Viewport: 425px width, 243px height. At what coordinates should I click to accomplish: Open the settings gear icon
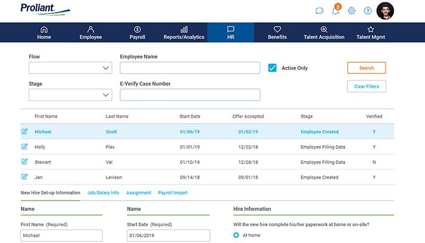pyautogui.click(x=352, y=10)
